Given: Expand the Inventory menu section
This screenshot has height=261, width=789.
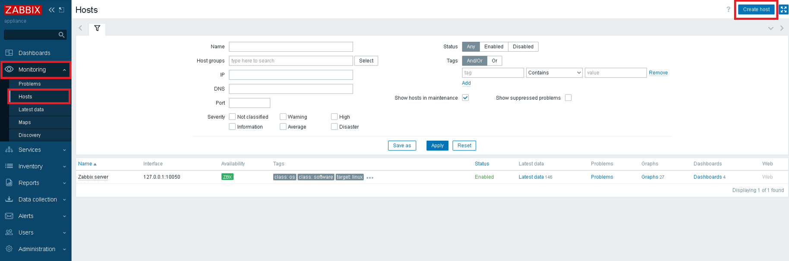Looking at the screenshot, I should click(x=64, y=167).
